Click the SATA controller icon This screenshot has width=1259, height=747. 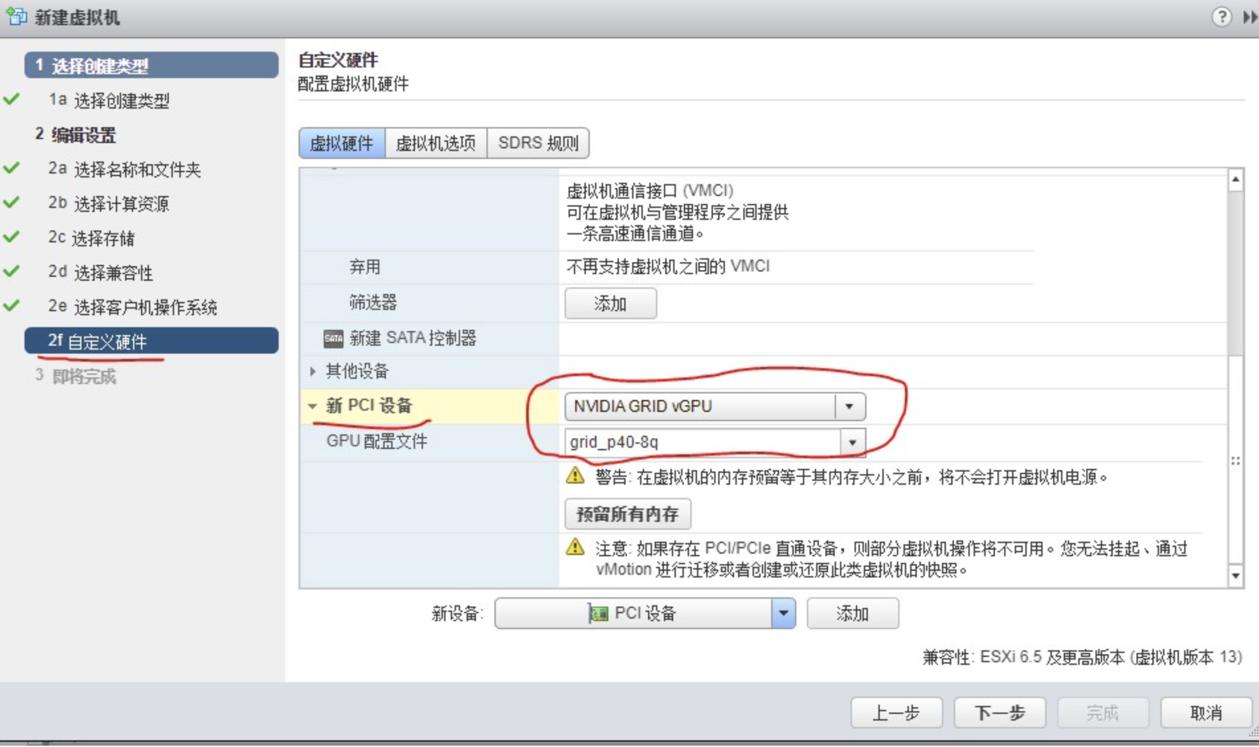pos(333,338)
